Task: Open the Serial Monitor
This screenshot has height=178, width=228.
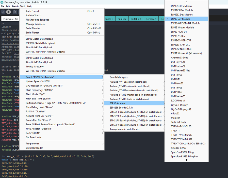Action: tap(62, 28)
